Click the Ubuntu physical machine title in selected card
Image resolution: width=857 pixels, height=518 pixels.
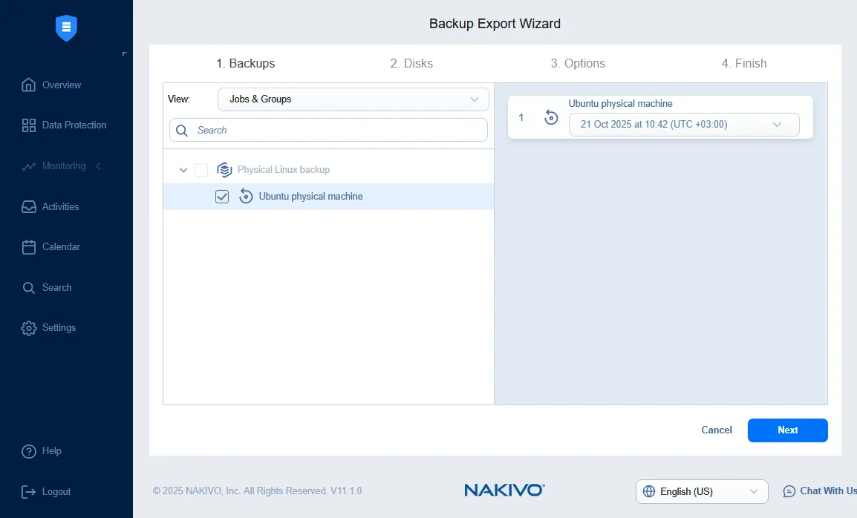tap(620, 104)
